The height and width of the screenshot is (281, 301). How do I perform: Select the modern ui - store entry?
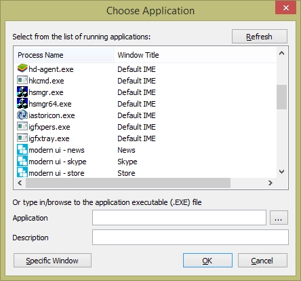56,173
